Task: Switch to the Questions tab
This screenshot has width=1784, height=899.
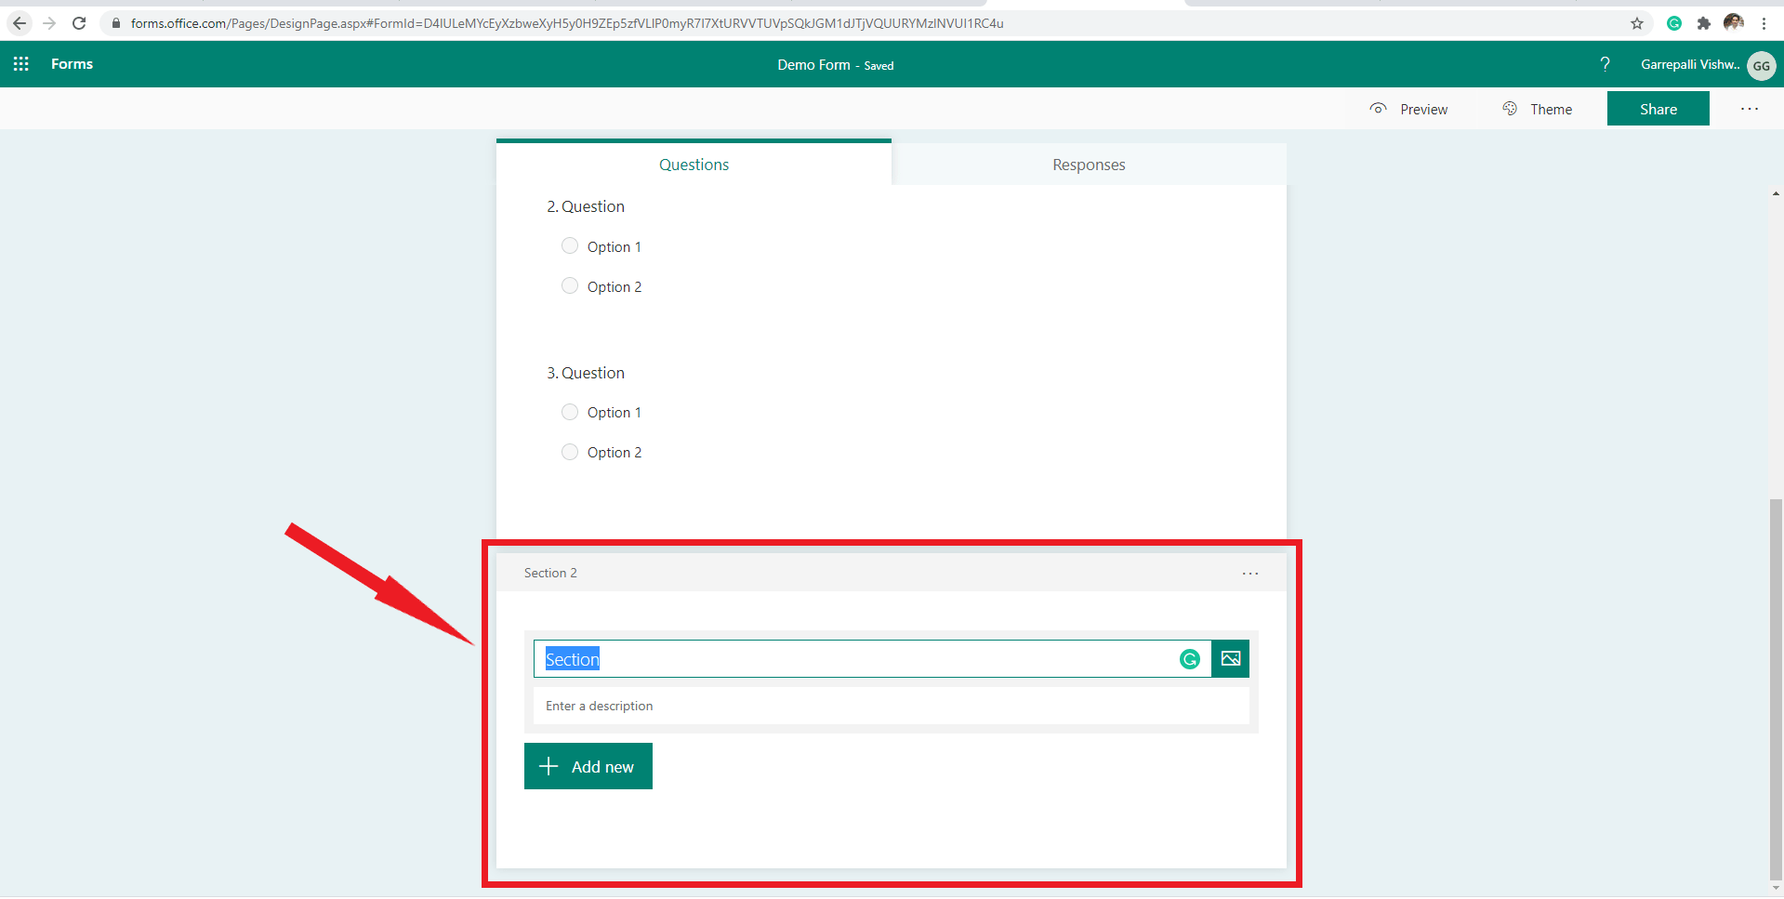Action: point(694,164)
